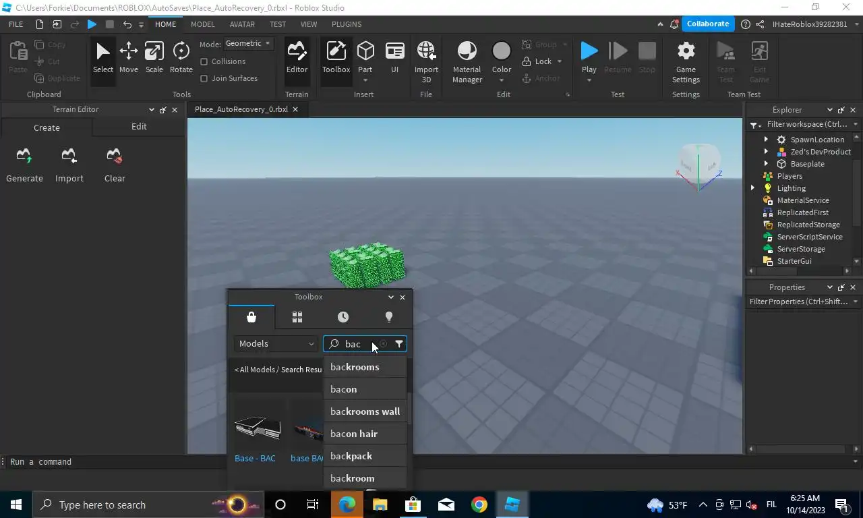Open Toolbox search filter options
The height and width of the screenshot is (518, 863).
coord(399,344)
